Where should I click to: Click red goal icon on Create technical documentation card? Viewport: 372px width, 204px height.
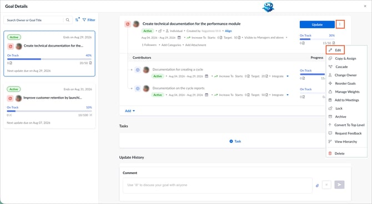[11, 46]
